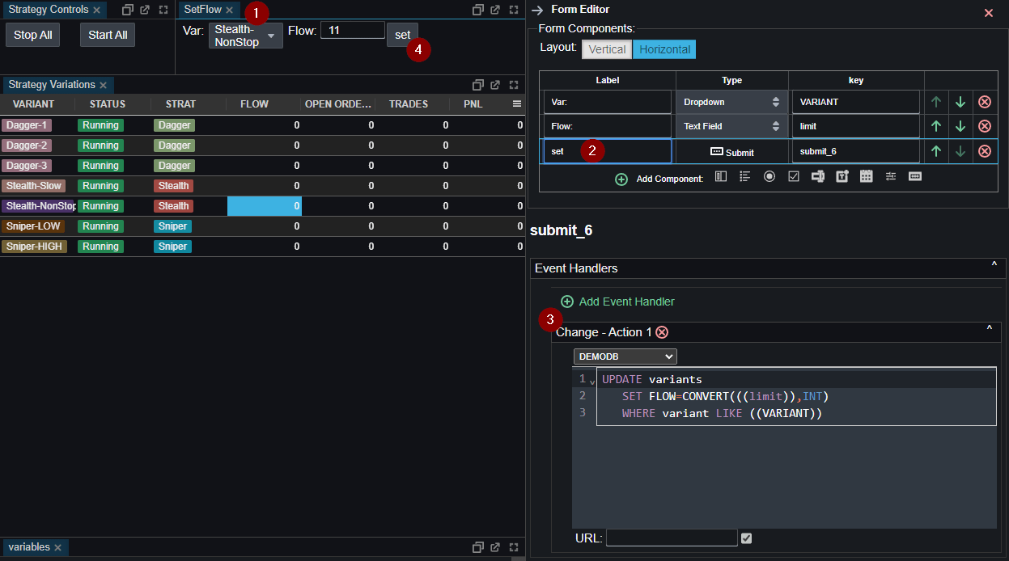Screen dimensions: 1009x561
Task: Add a text field component icon
Action: coord(818,176)
